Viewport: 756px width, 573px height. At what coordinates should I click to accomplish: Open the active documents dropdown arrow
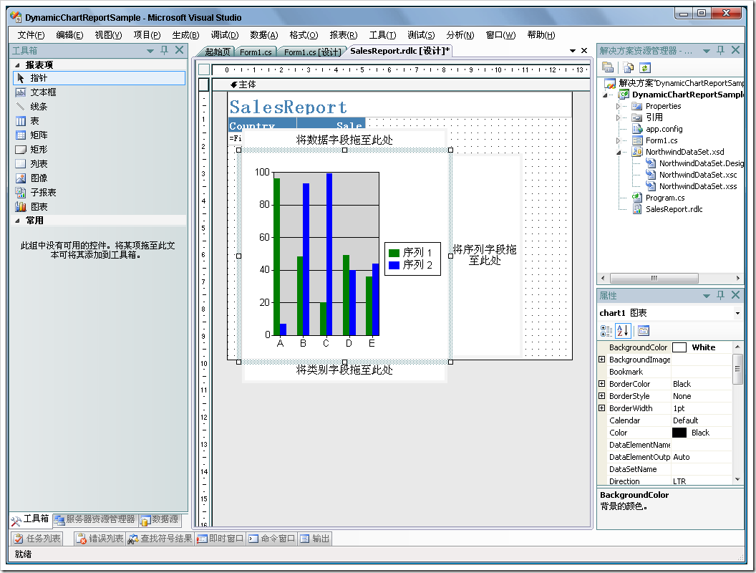click(x=573, y=51)
